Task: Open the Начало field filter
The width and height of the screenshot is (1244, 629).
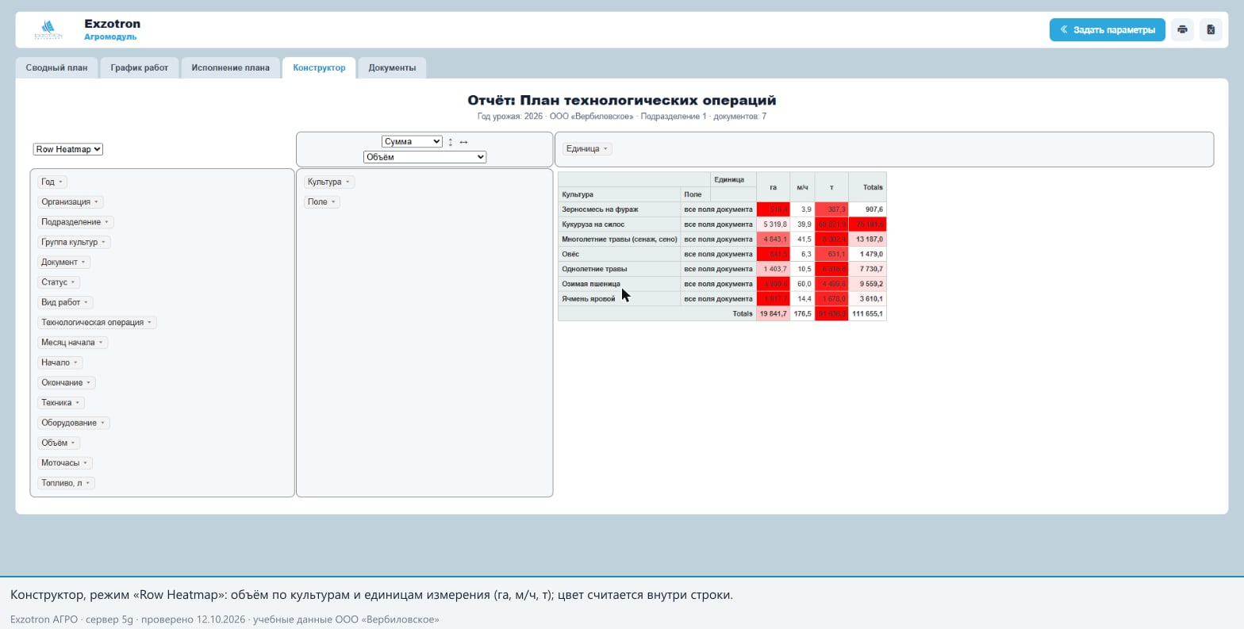Action: [x=76, y=362]
